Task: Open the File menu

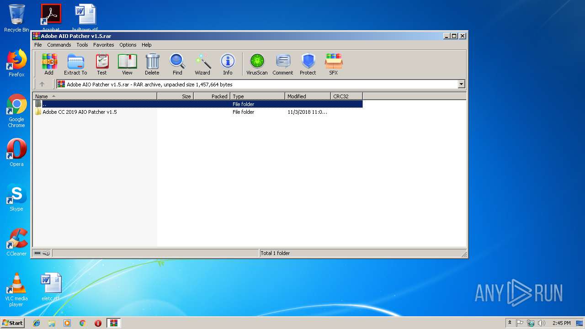Action: pyautogui.click(x=38, y=45)
